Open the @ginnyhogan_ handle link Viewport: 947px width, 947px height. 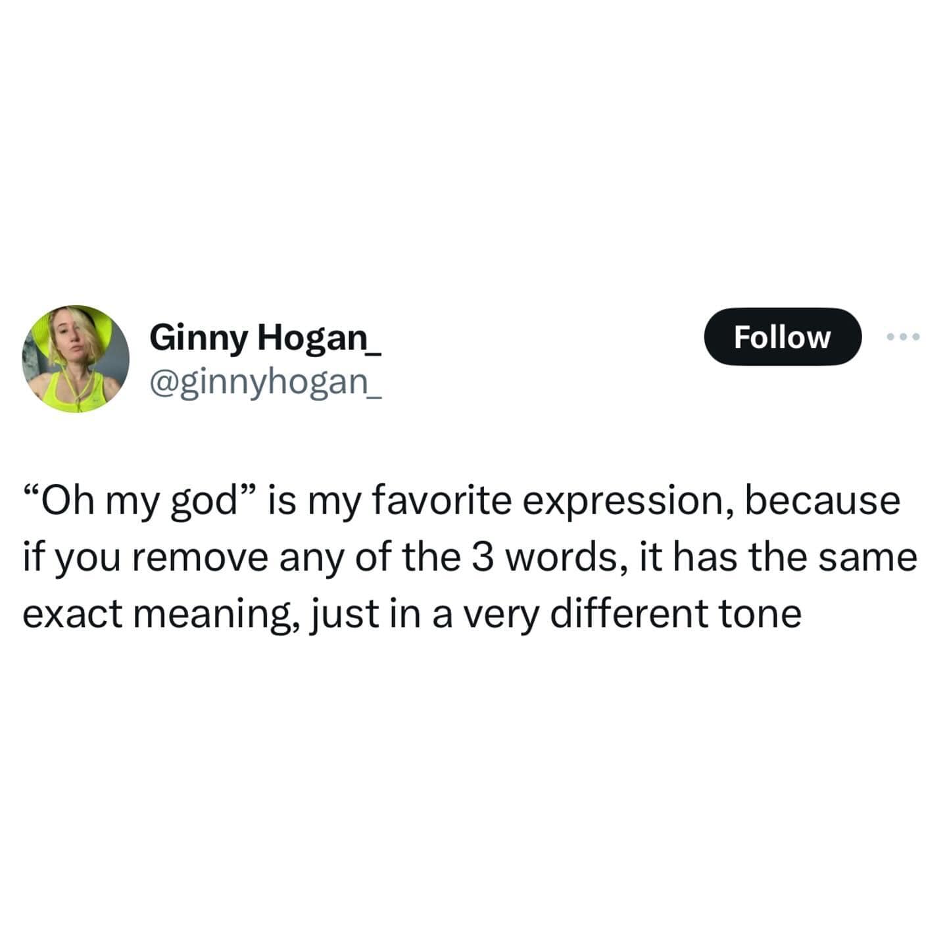(x=265, y=381)
